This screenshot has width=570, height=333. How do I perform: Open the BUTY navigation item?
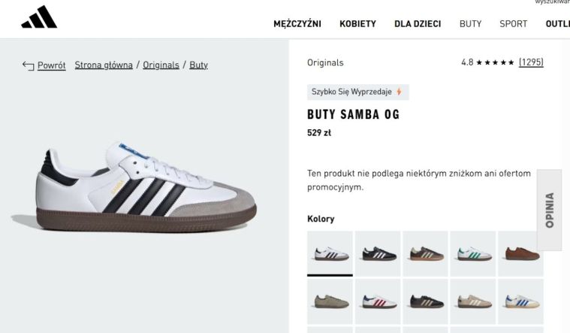click(470, 24)
